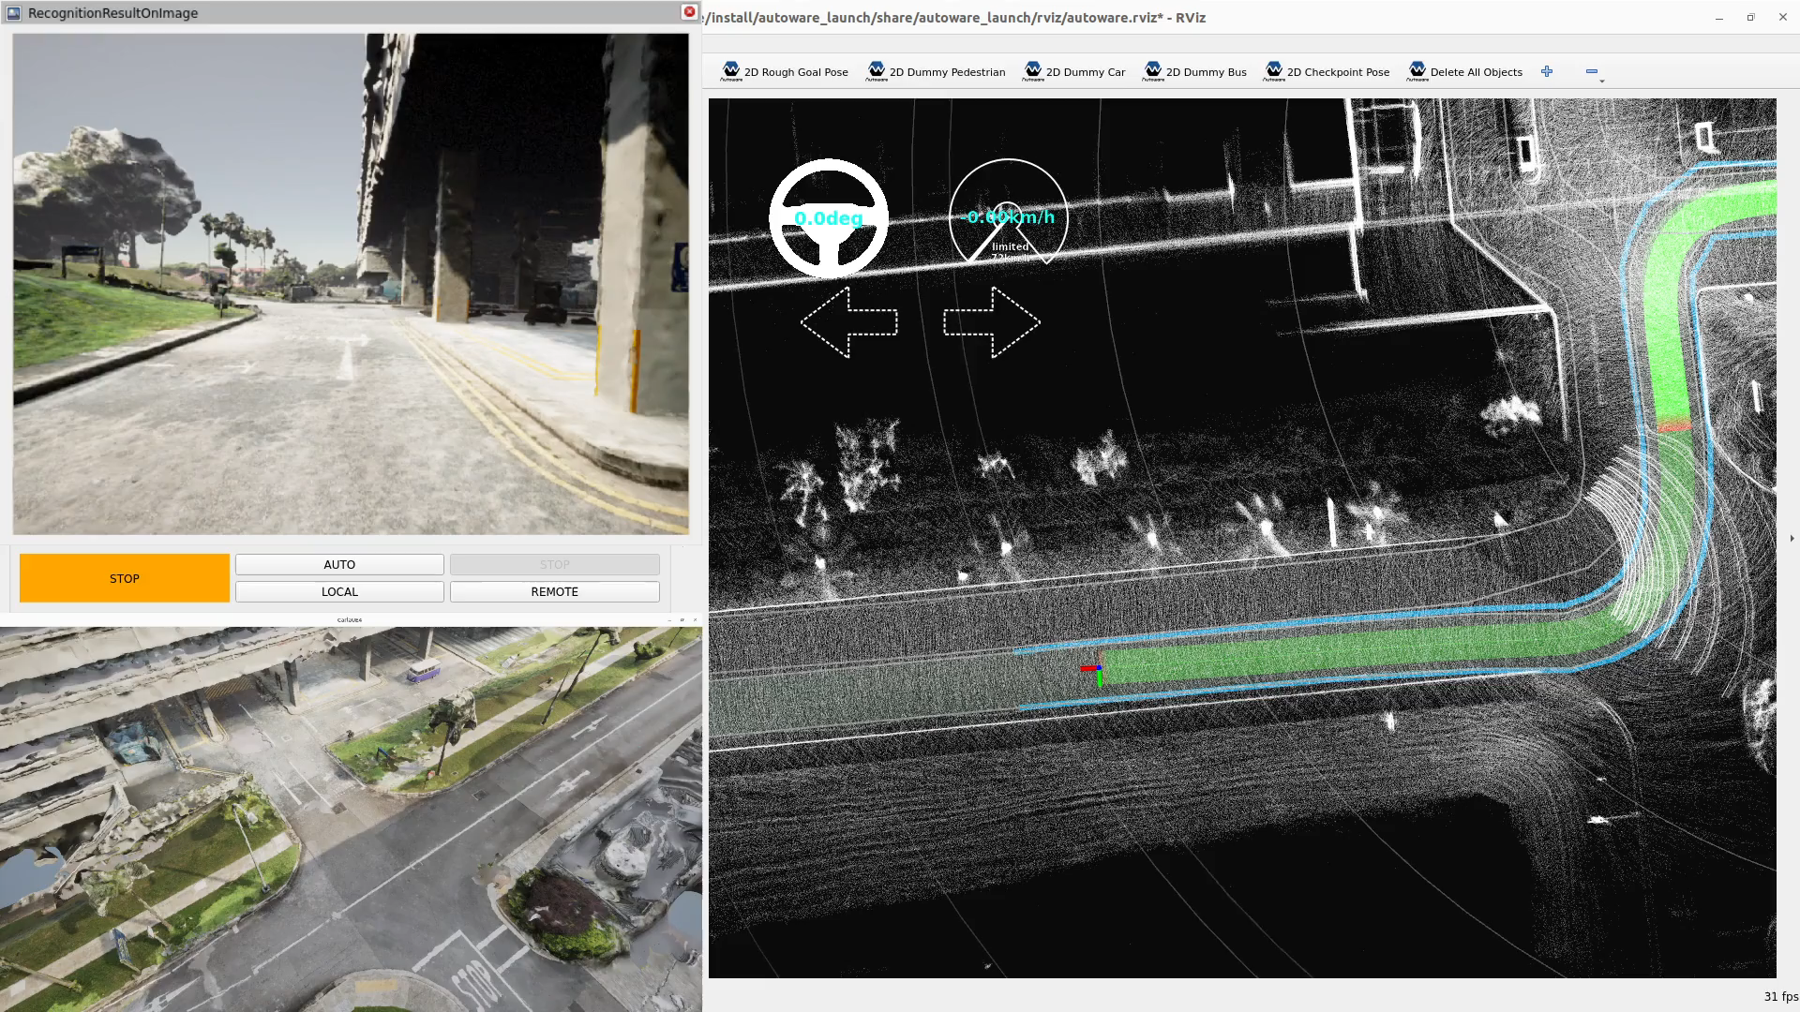Switch driving mode to AUTO
Viewport: 1800px width, 1012px height.
click(x=339, y=564)
